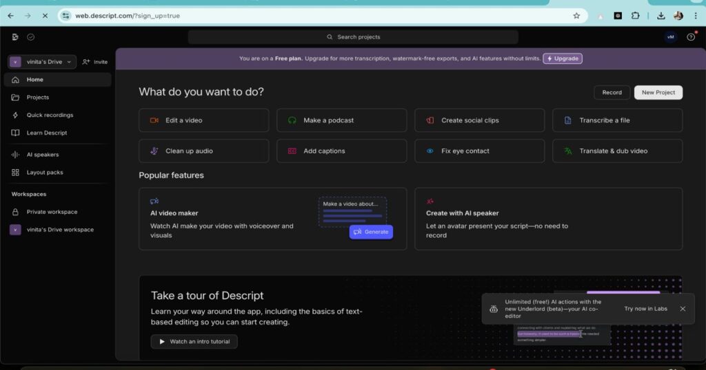706x370 pixels.
Task: Open Private workspace
Action: click(57, 212)
